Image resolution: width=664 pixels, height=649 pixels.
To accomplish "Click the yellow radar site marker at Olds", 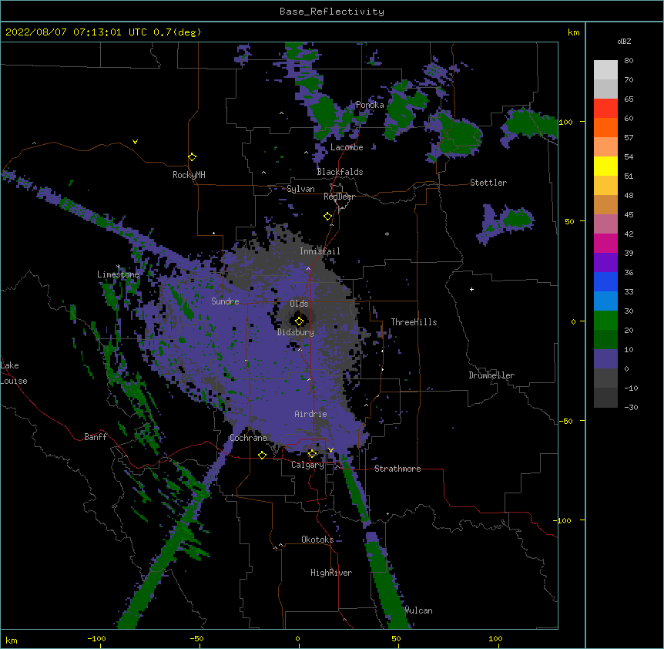I will pyautogui.click(x=299, y=321).
